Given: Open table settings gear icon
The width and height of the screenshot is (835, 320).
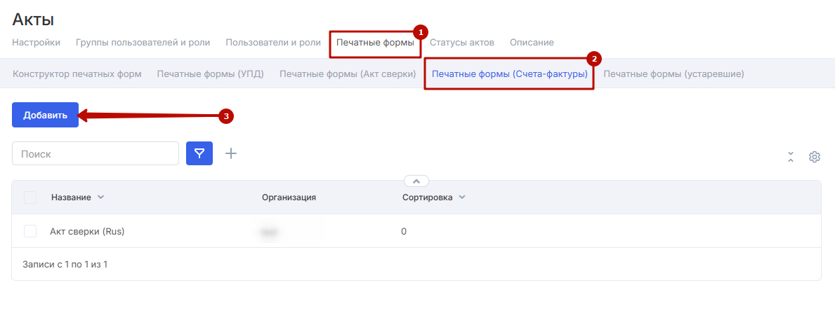Looking at the screenshot, I should (814, 157).
